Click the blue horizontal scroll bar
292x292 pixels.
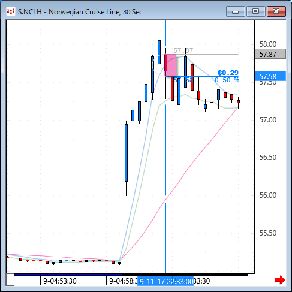coord(68,275)
